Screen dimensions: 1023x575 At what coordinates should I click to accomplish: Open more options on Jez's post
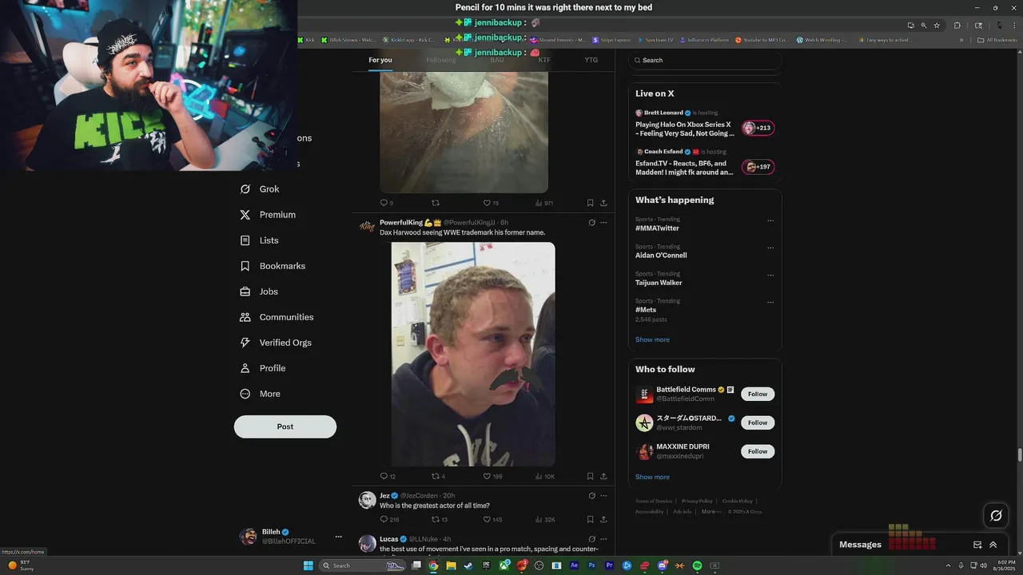pos(603,496)
